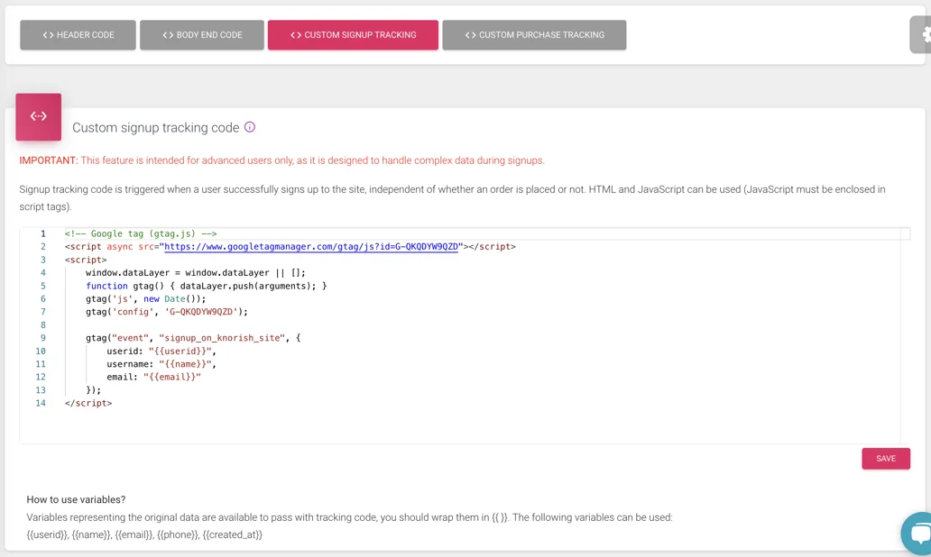The height and width of the screenshot is (557, 931).
Task: Click code brackets icon on Header Code tab
Action: (48, 35)
